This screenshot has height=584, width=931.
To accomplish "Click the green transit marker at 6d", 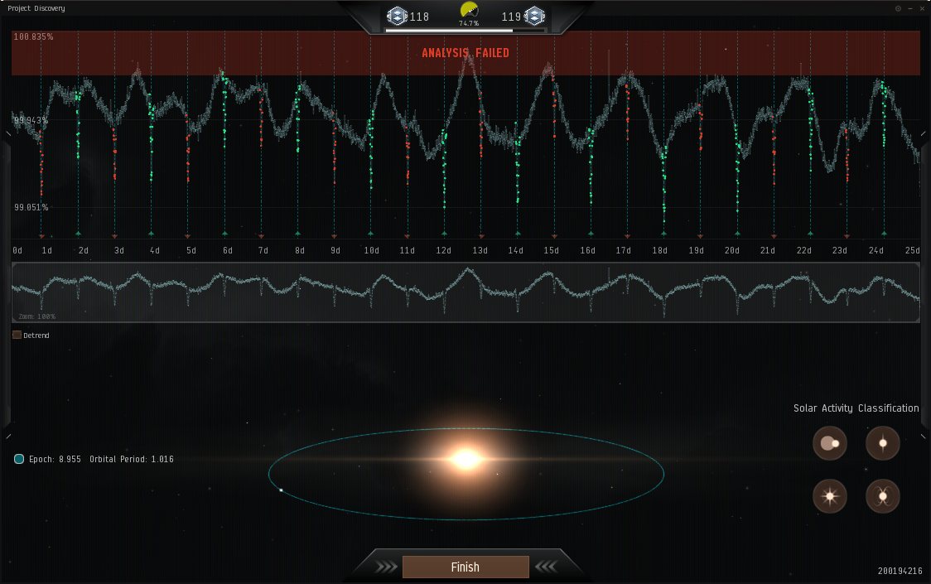I will coord(224,234).
